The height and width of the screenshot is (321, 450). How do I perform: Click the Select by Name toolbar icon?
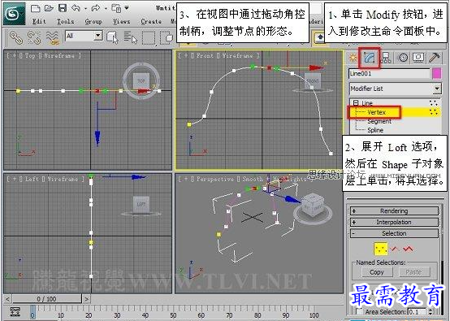coord(131,37)
